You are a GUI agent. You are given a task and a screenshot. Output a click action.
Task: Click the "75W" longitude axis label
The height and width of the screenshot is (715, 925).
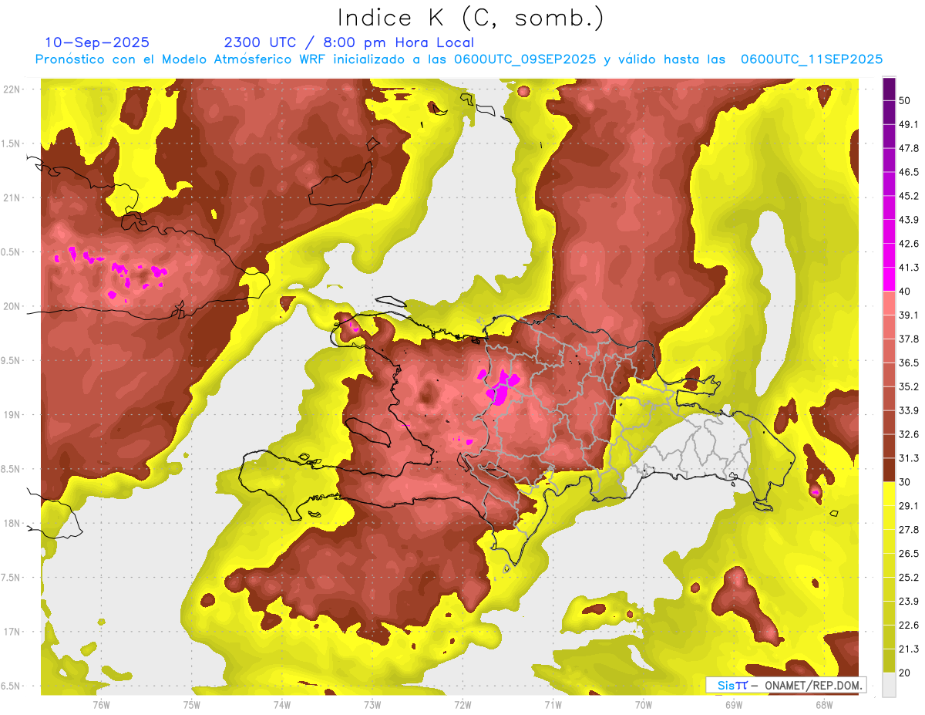(192, 704)
